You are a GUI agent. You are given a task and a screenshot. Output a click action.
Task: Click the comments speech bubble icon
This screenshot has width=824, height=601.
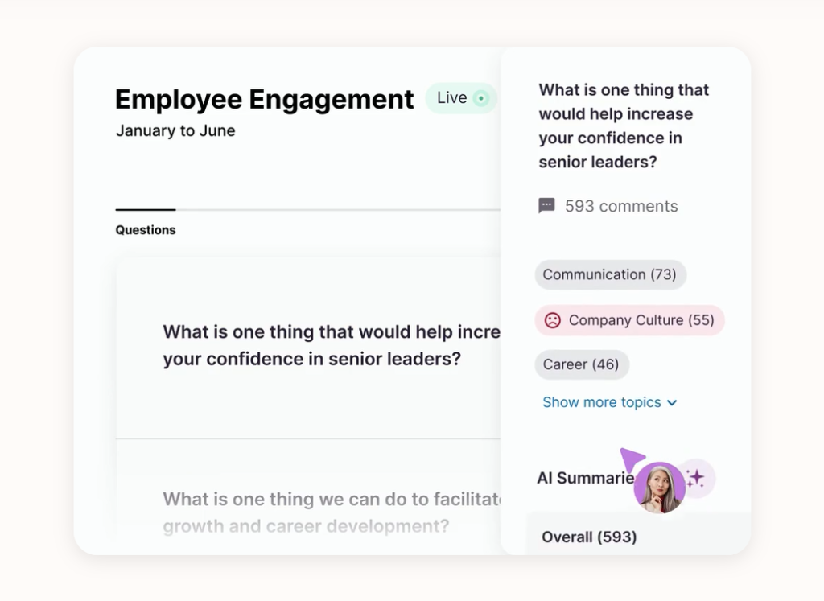(x=546, y=206)
